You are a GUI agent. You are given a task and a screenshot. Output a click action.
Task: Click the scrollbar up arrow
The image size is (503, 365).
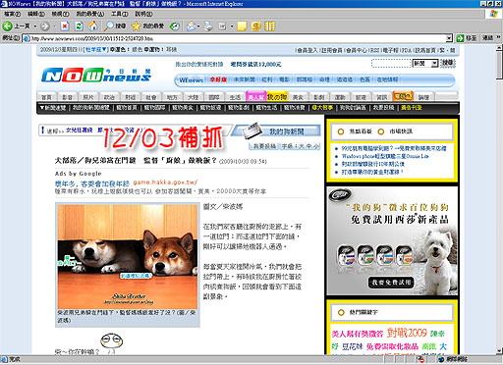coord(499,48)
